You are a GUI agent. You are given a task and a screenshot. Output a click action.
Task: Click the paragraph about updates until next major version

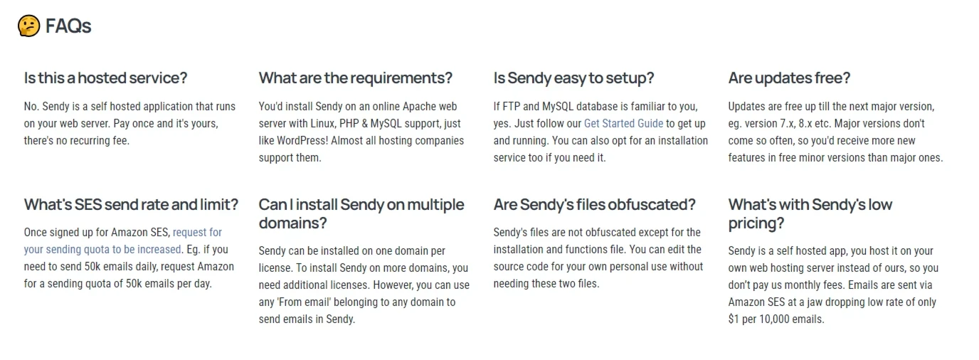pyautogui.click(x=835, y=132)
